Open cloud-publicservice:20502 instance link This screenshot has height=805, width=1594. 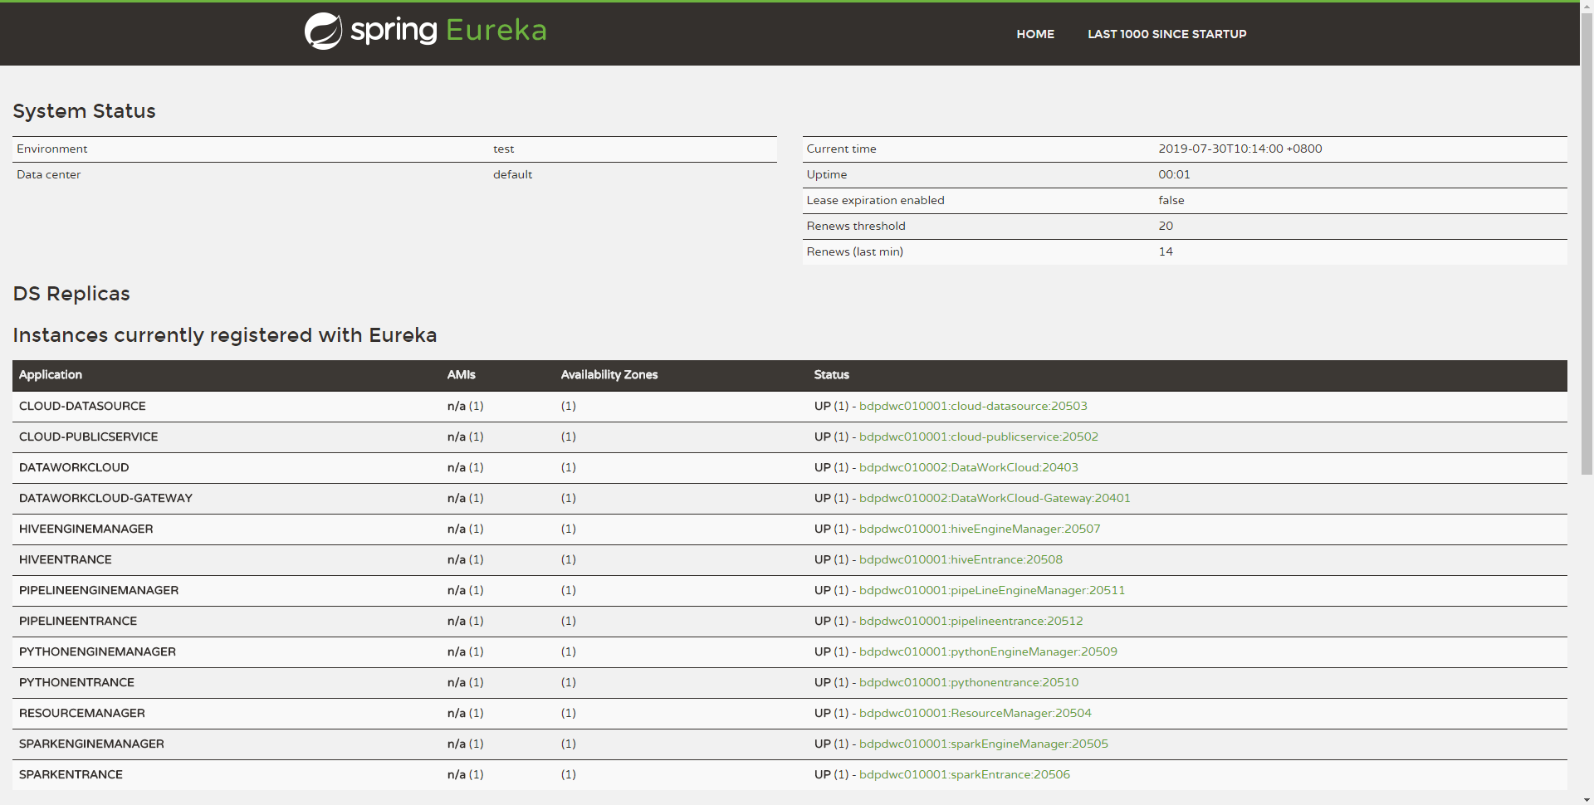(x=978, y=437)
